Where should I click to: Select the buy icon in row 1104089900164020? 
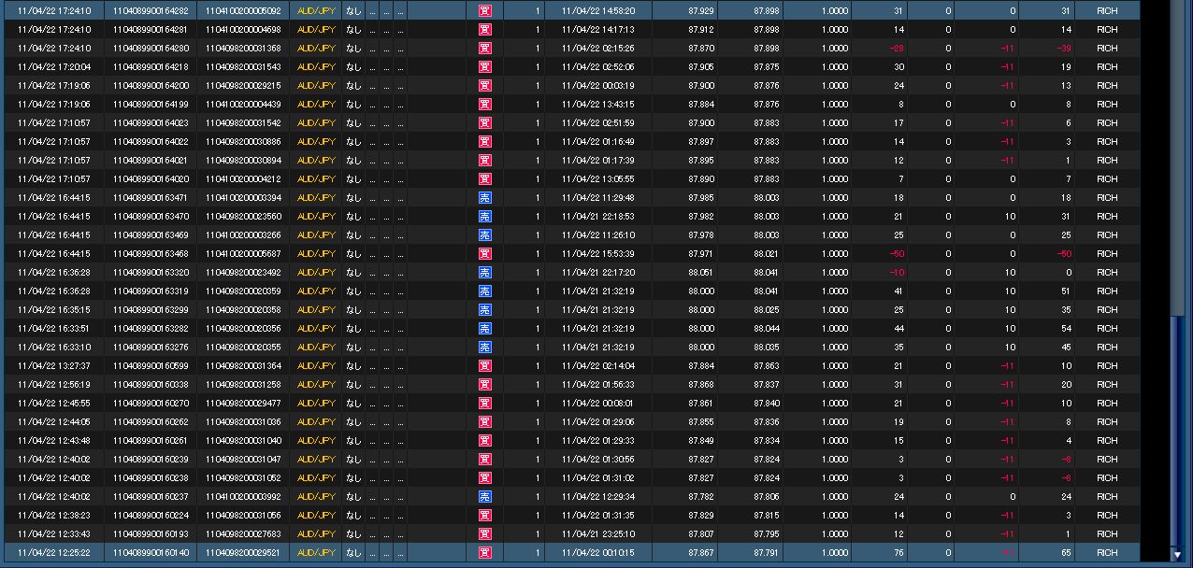(484, 179)
